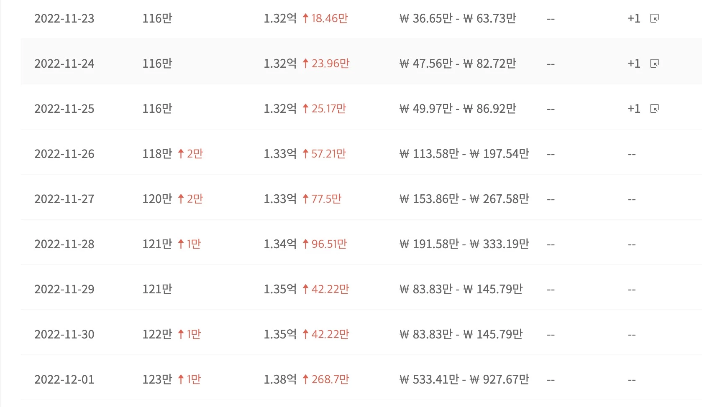The image size is (702, 407).
Task: Click the up arrow next to 118만 subscribers
Action: pos(181,154)
